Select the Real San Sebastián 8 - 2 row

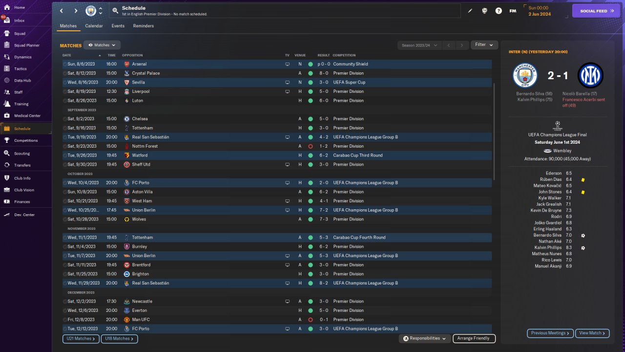point(277,283)
